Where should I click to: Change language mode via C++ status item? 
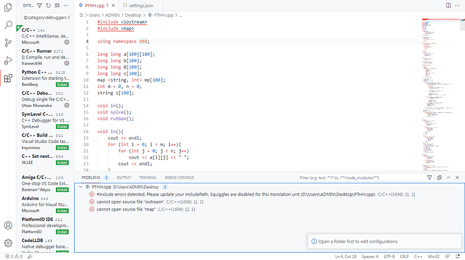[x=418, y=257]
